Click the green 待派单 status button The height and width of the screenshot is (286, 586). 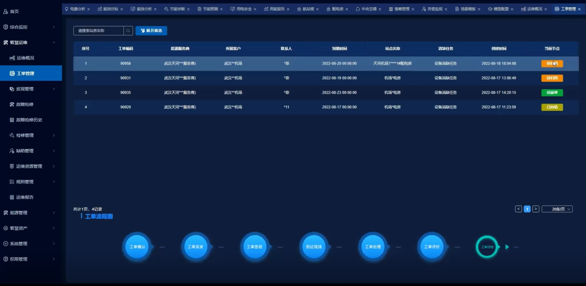tap(552, 92)
